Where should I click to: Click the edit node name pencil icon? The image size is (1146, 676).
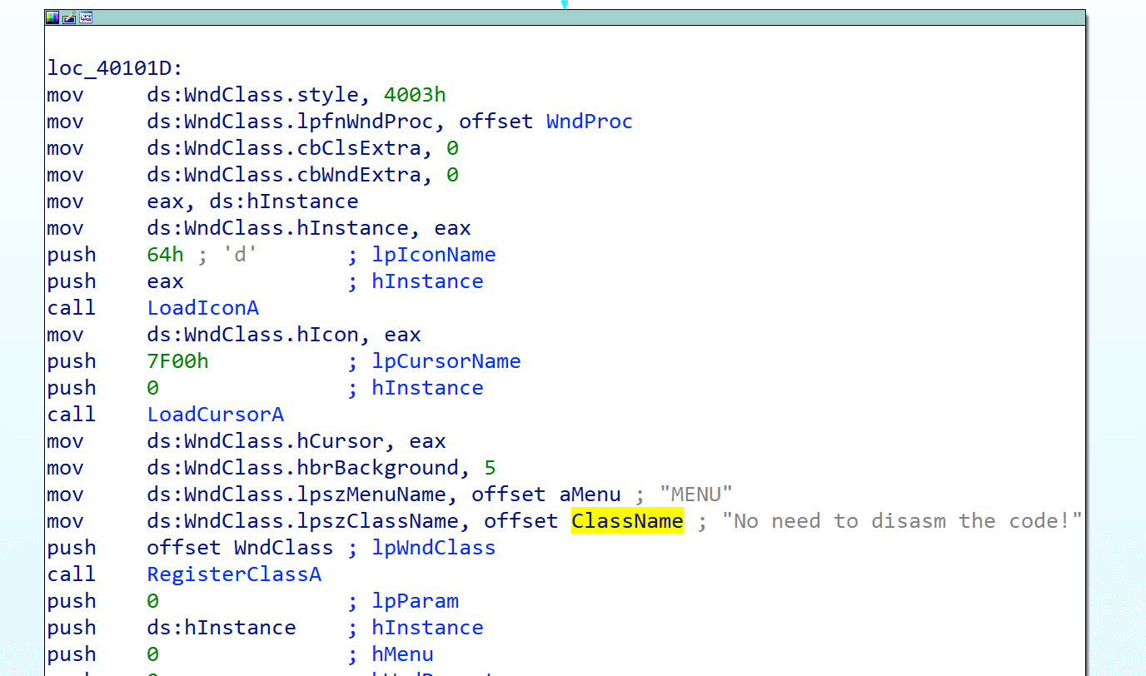point(69,17)
